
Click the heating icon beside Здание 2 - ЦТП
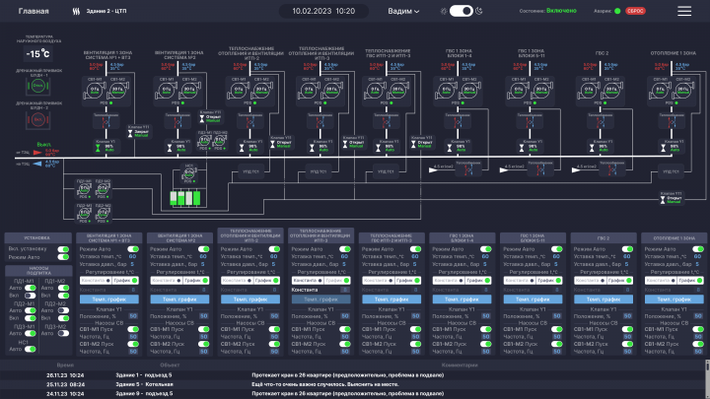pyautogui.click(x=76, y=11)
